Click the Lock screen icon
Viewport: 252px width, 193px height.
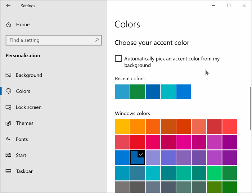pos(8,107)
